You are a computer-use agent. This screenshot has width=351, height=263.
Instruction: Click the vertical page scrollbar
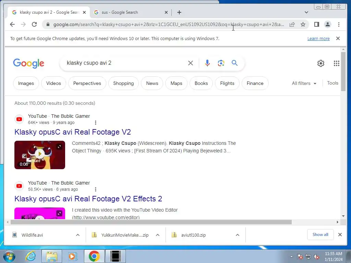tap(343, 71)
